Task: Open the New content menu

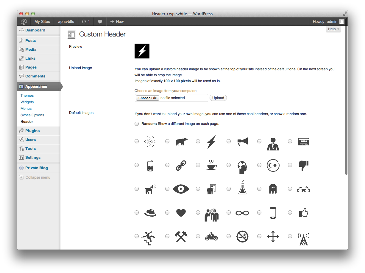Action: coord(117,22)
